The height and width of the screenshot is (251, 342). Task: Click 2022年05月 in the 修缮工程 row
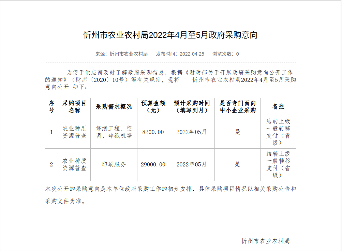click(192, 132)
